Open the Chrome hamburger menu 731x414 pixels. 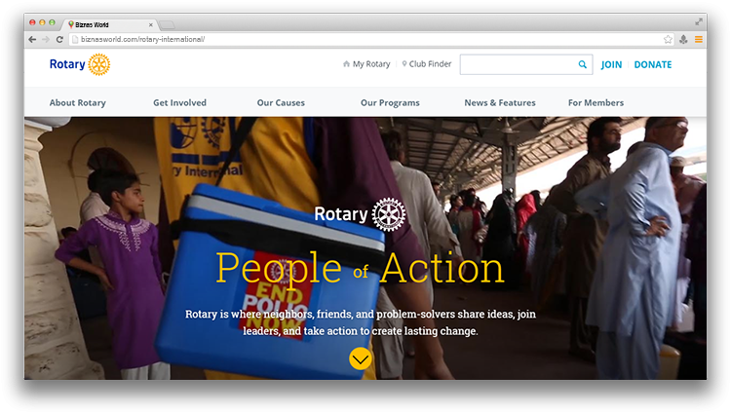(699, 40)
